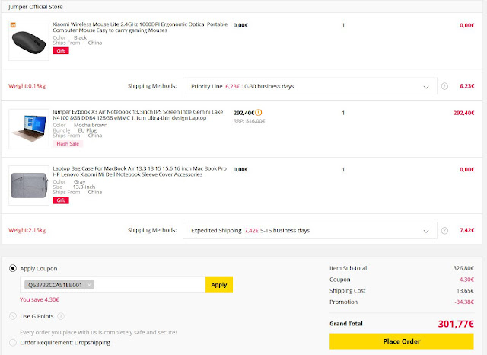This screenshot has width=487, height=355.
Task: Open Xiaomi Wireless Mouse Lite product link
Action: point(141,27)
